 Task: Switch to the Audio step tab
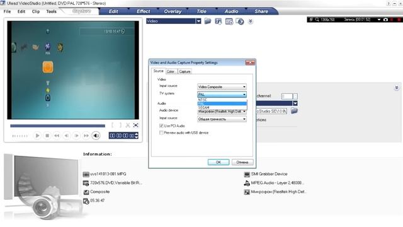tap(231, 11)
